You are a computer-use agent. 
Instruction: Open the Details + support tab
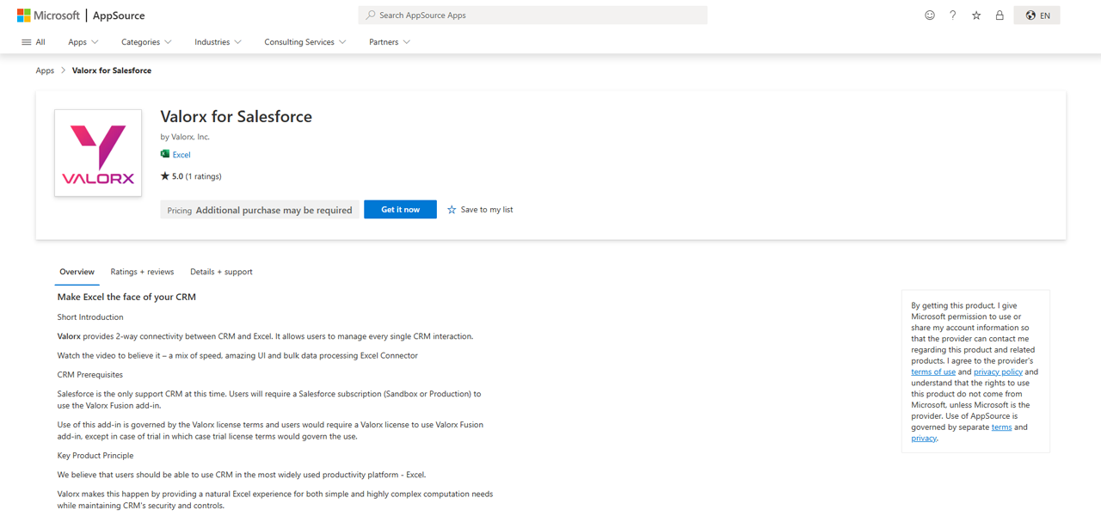pyautogui.click(x=221, y=272)
